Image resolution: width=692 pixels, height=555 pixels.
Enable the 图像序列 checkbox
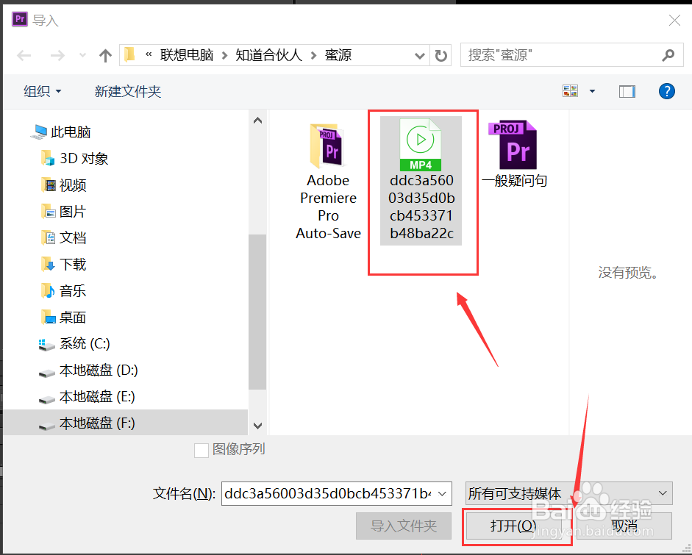coord(201,451)
